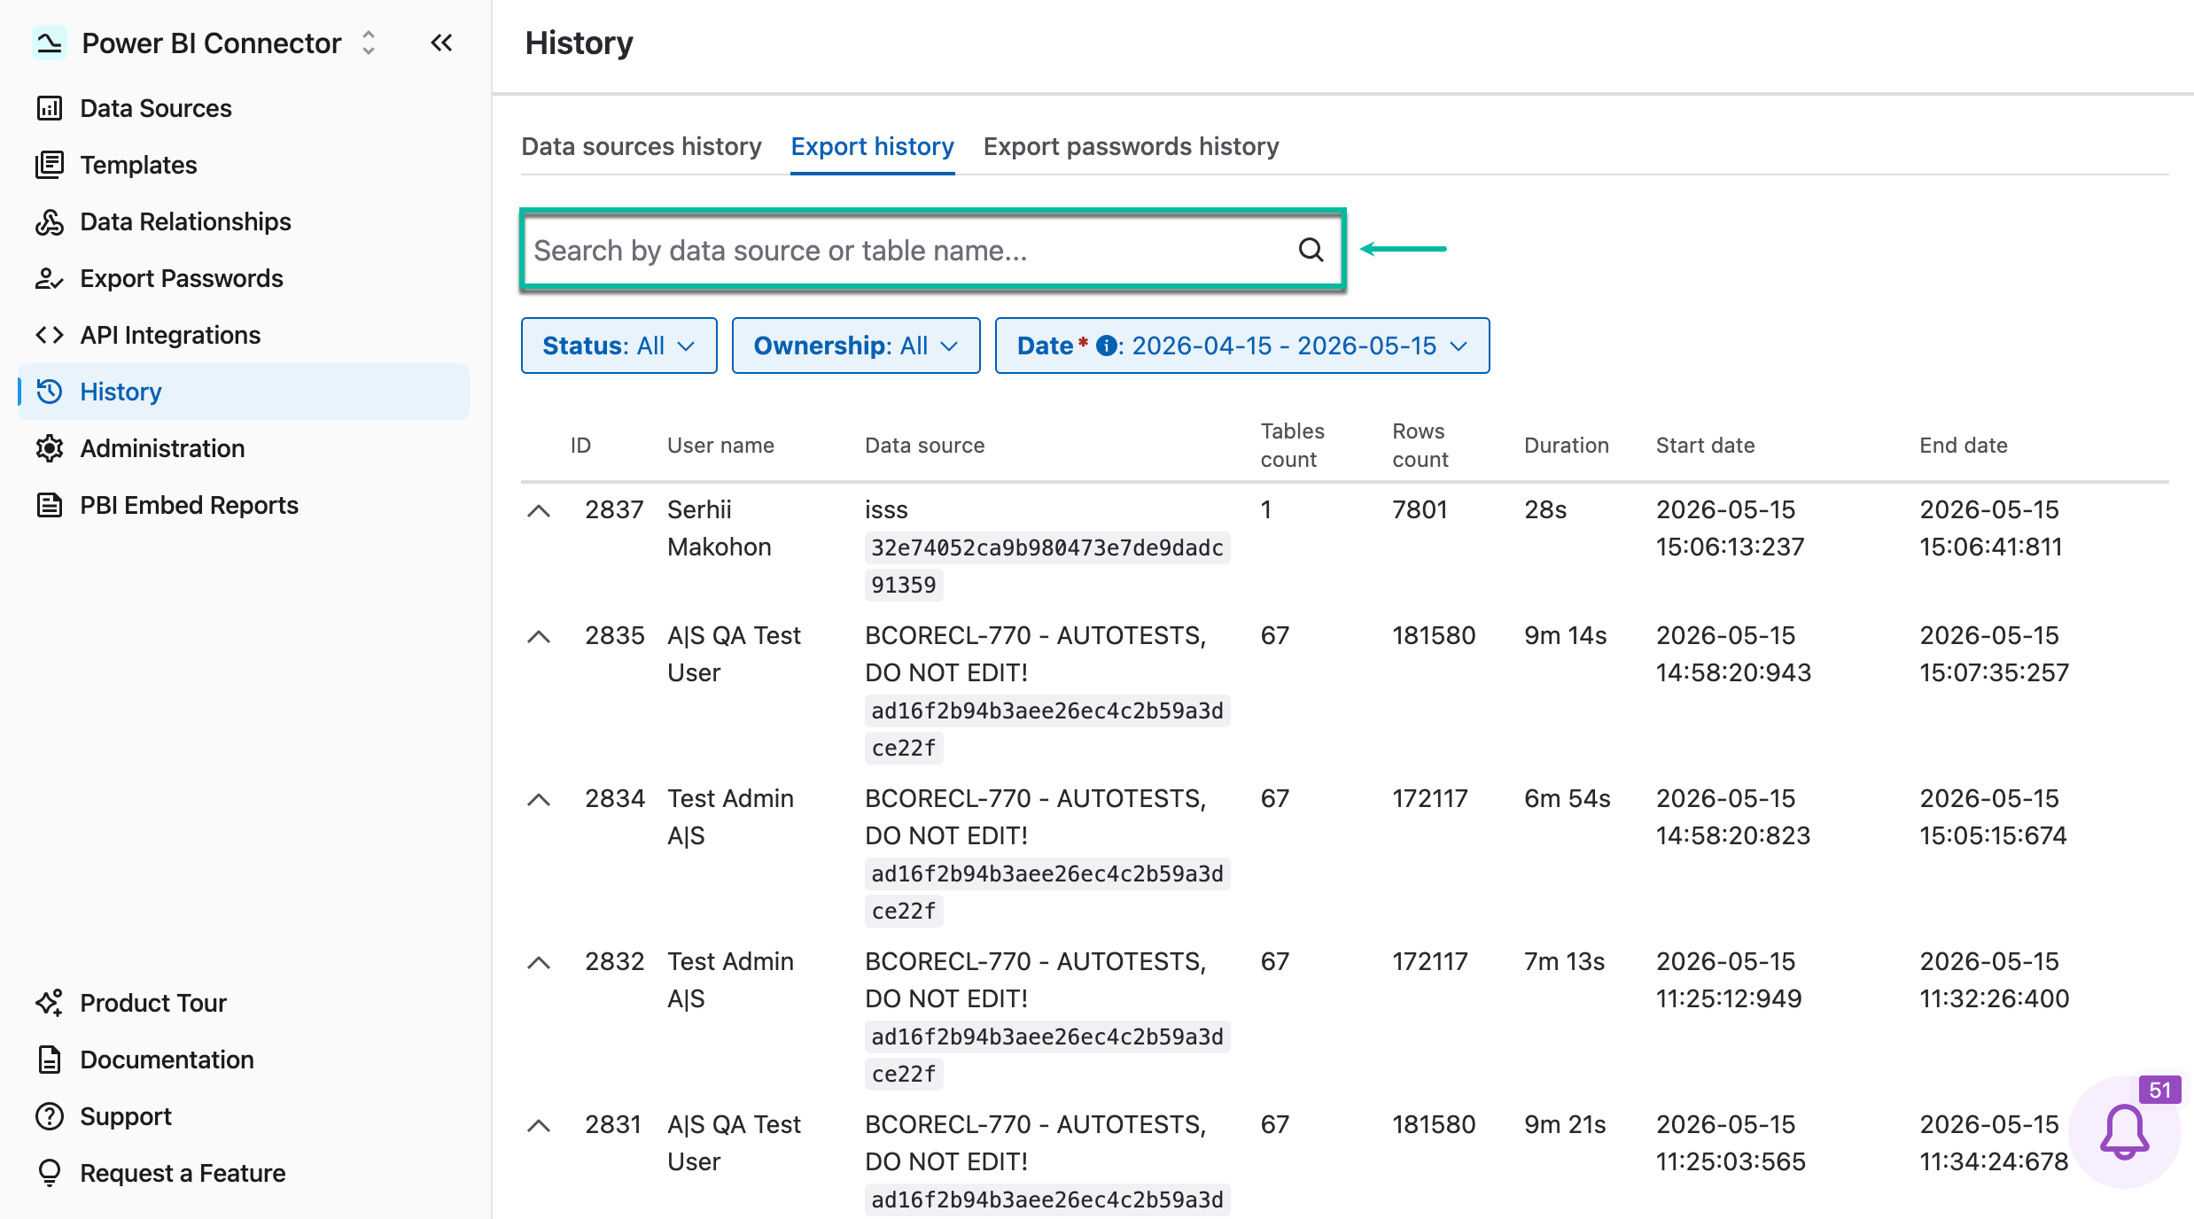
Task: Collapse row 2837 details chevron
Action: pos(539,511)
